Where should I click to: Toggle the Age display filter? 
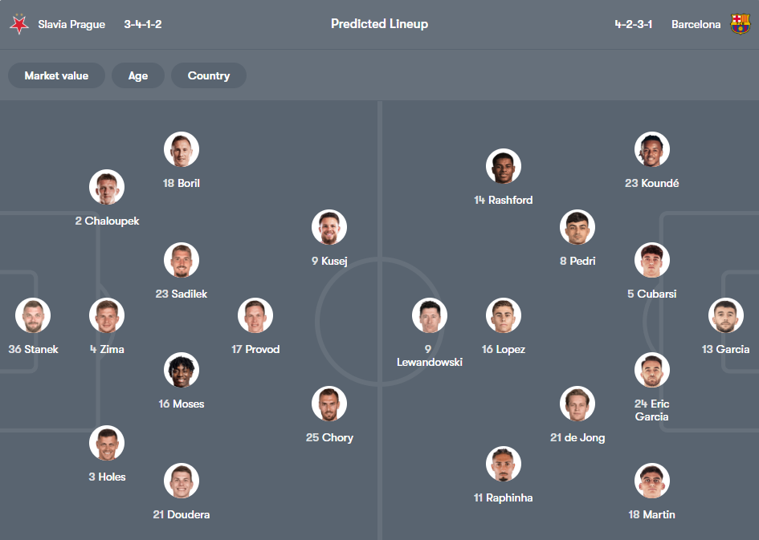(x=137, y=75)
